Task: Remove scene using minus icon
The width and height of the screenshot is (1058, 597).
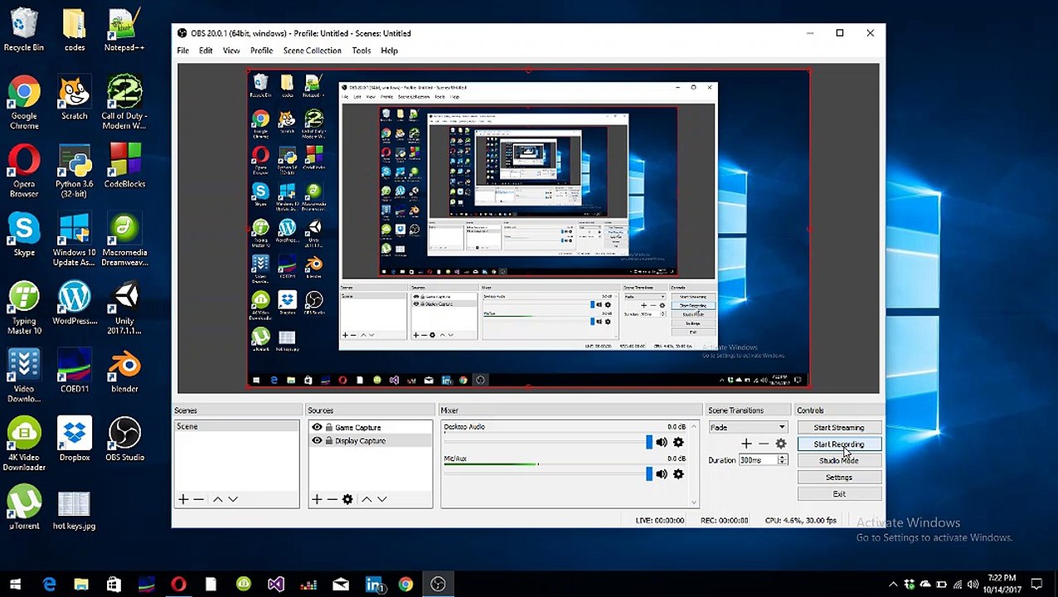Action: (198, 499)
